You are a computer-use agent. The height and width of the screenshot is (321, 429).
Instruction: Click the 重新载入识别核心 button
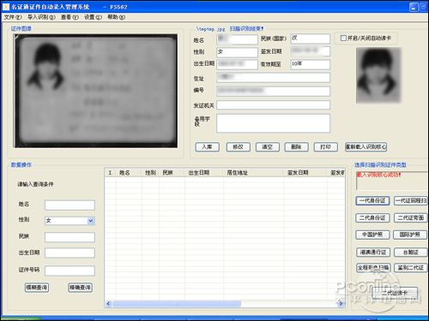tap(366, 147)
